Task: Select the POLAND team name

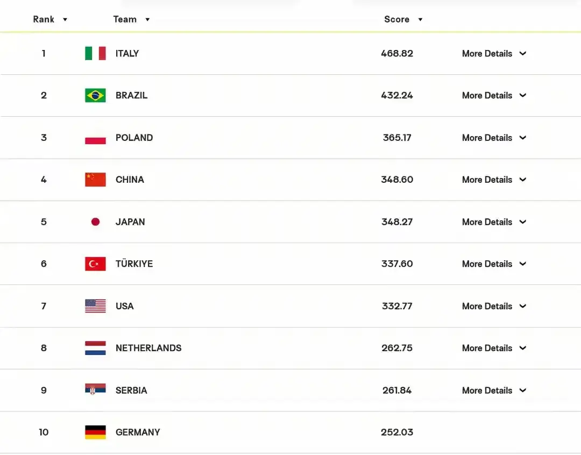Action: [134, 138]
